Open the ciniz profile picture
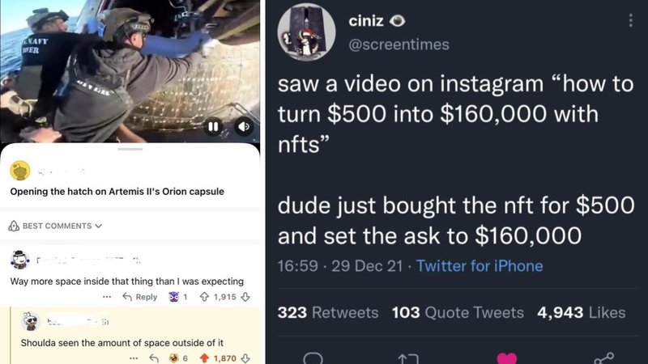The image size is (648, 364). [x=306, y=32]
